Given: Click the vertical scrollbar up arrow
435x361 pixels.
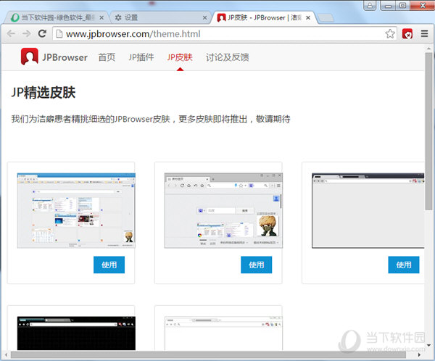Looking at the screenshot, I should click(x=428, y=49).
